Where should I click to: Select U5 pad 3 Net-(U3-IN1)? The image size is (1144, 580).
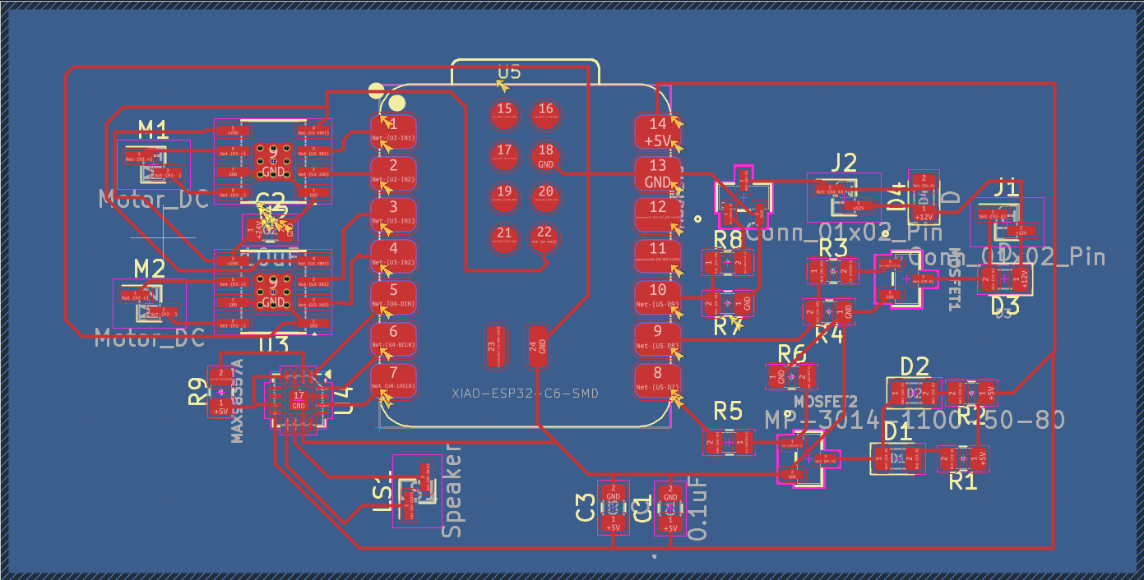pyautogui.click(x=392, y=214)
